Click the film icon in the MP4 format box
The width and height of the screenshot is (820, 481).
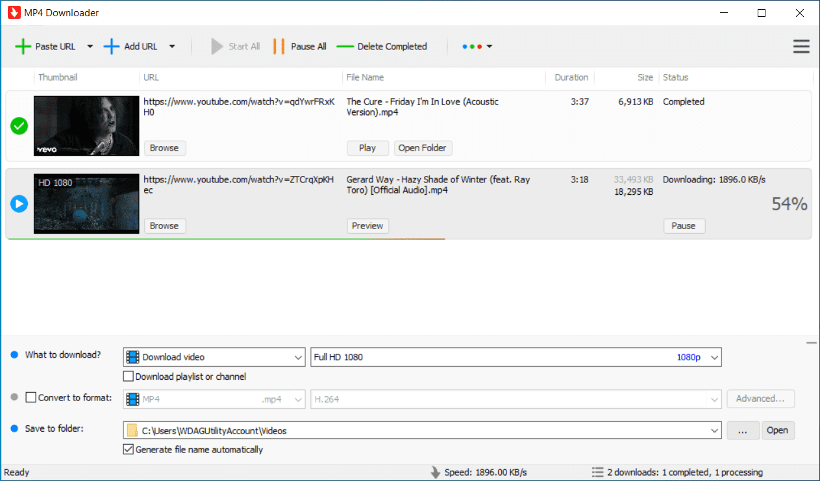[x=132, y=399]
